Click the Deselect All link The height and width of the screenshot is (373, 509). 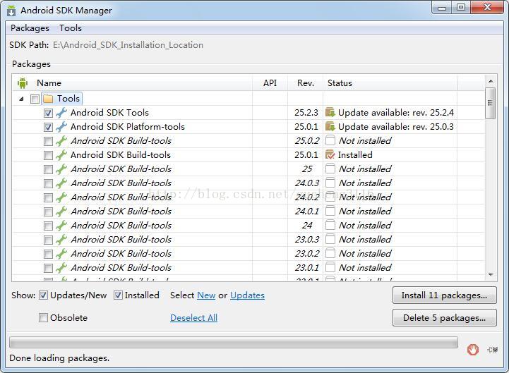coord(194,318)
